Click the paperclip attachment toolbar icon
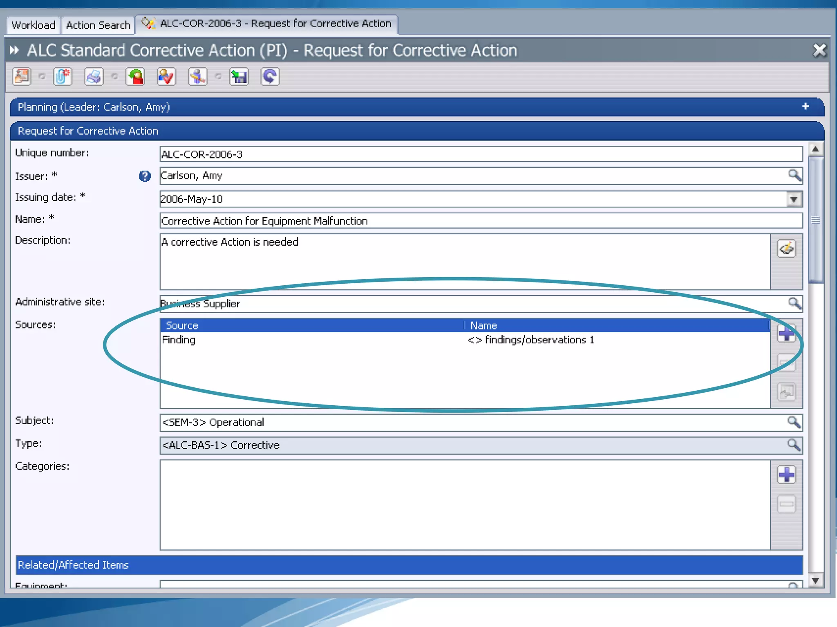 click(63, 77)
